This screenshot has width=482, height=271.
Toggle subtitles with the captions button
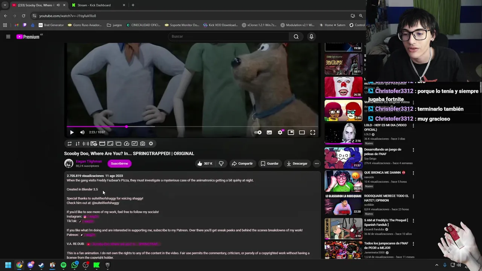coord(269,132)
